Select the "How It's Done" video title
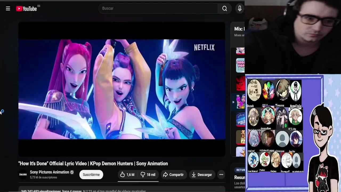 (x=93, y=163)
